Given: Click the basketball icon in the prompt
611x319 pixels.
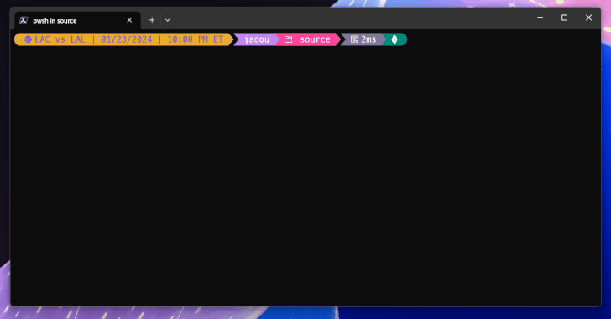Looking at the screenshot, I should click(28, 39).
